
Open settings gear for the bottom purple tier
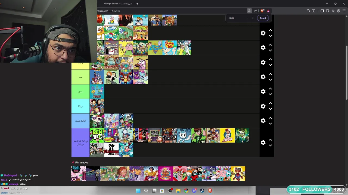tap(263, 143)
